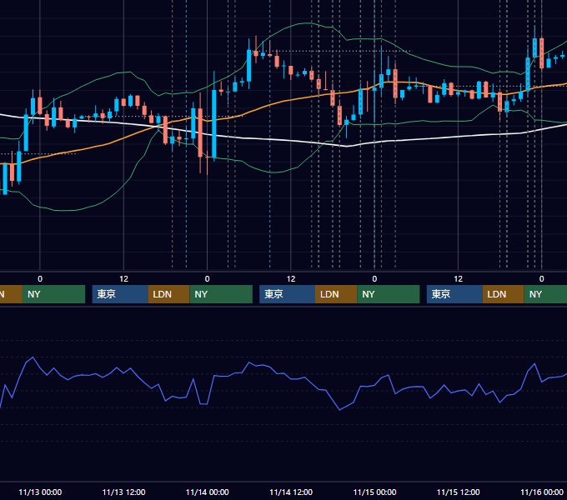Click the LDN session block before 11/14 00:00
The height and width of the screenshot is (500, 567).
pyautogui.click(x=169, y=294)
